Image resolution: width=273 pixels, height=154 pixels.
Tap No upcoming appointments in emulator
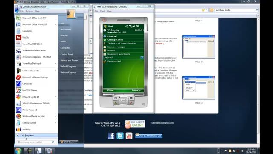123,54
